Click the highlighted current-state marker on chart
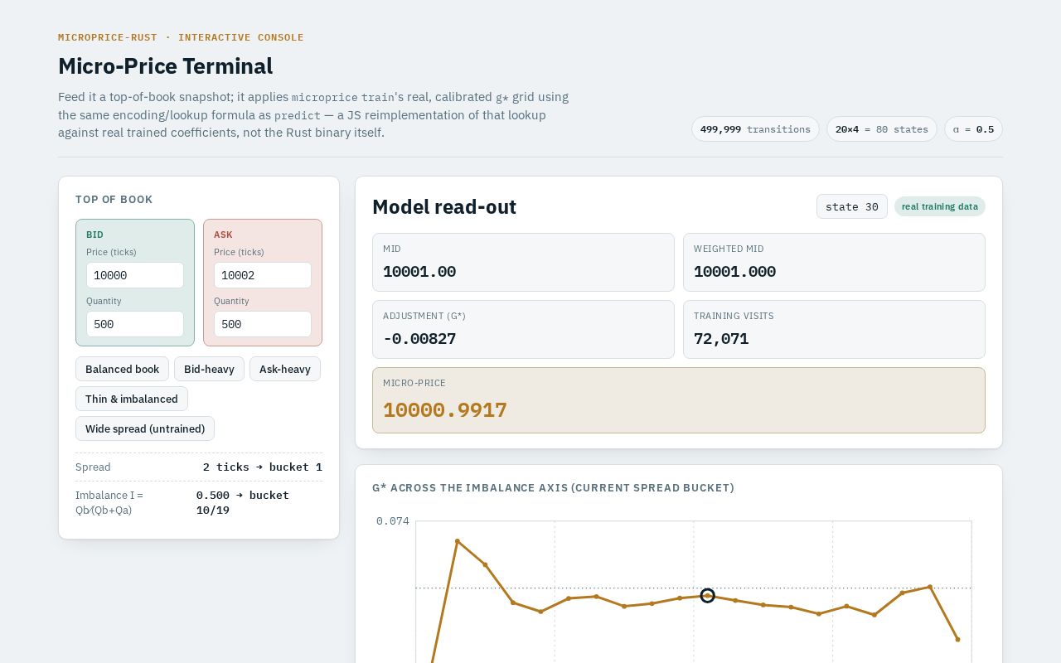 point(707,595)
